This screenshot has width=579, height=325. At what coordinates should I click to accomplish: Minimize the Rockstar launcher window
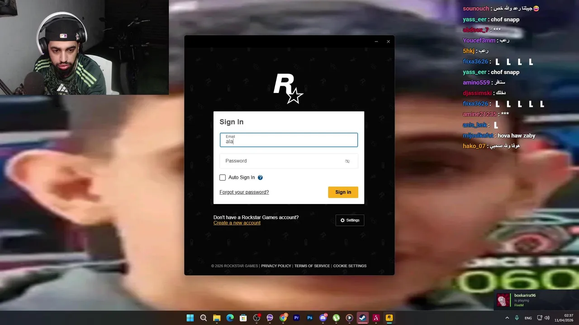pyautogui.click(x=376, y=42)
